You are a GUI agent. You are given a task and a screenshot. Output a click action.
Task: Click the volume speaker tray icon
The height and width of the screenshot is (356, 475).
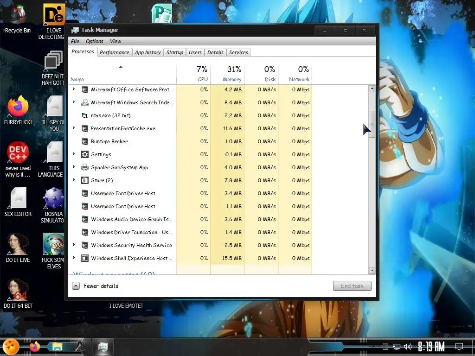408,347
